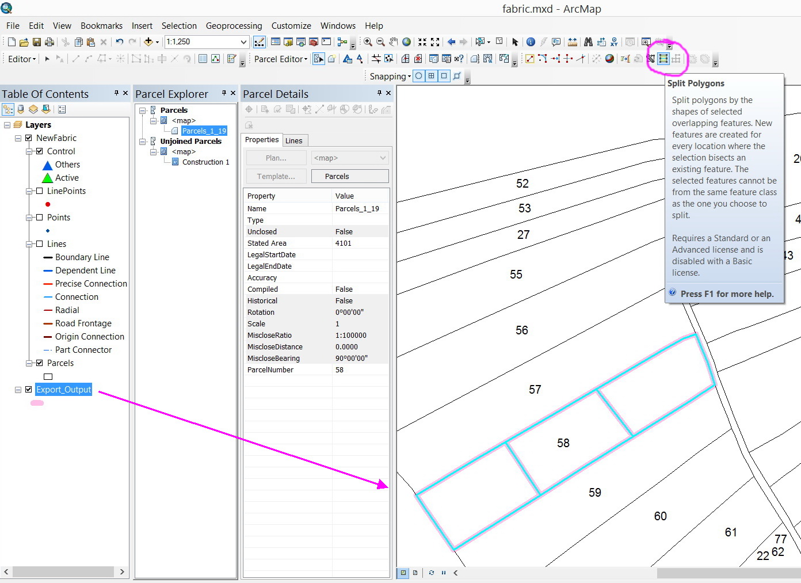Select the Pan hand tool
Viewport: 801px width, 583px height.
point(394,42)
